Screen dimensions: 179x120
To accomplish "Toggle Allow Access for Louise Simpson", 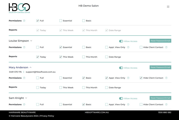I will (x=121, y=41).
